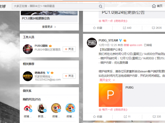Open the 首页 home link

pos(160,6)
